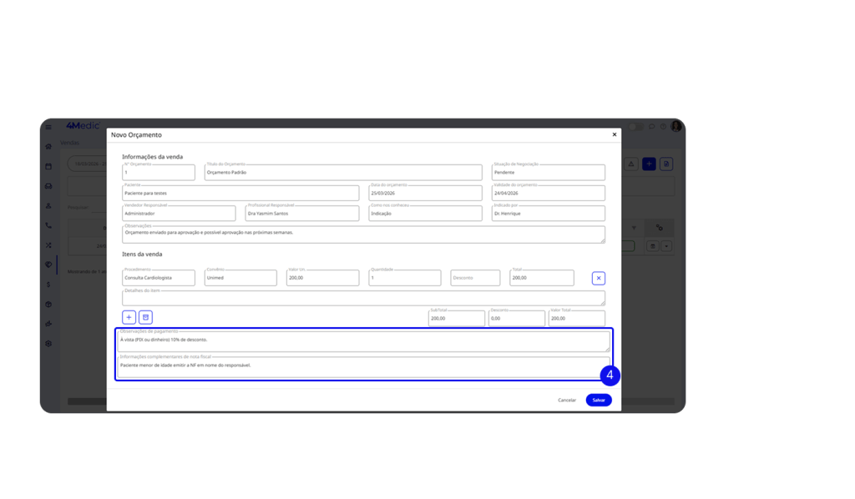Viewport: 855px width, 499px height.
Task: Click the Observações de pagamento text field
Action: [363, 341]
